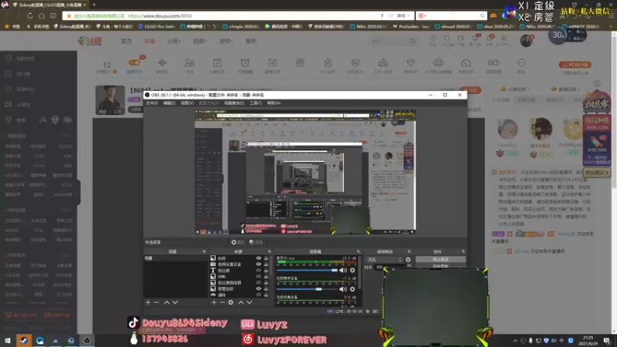Click the diamond VIP icon on Douyu toolbar
The height and width of the screenshot is (347, 617).
[x=410, y=63]
